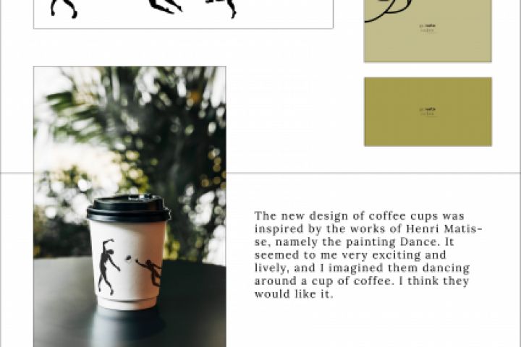521x347 pixels.
Task: Click the reaching dancer on cup's right edge
Action: 150,273
